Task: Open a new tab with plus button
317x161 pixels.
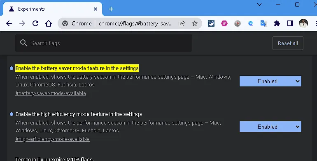Action: coord(111,9)
